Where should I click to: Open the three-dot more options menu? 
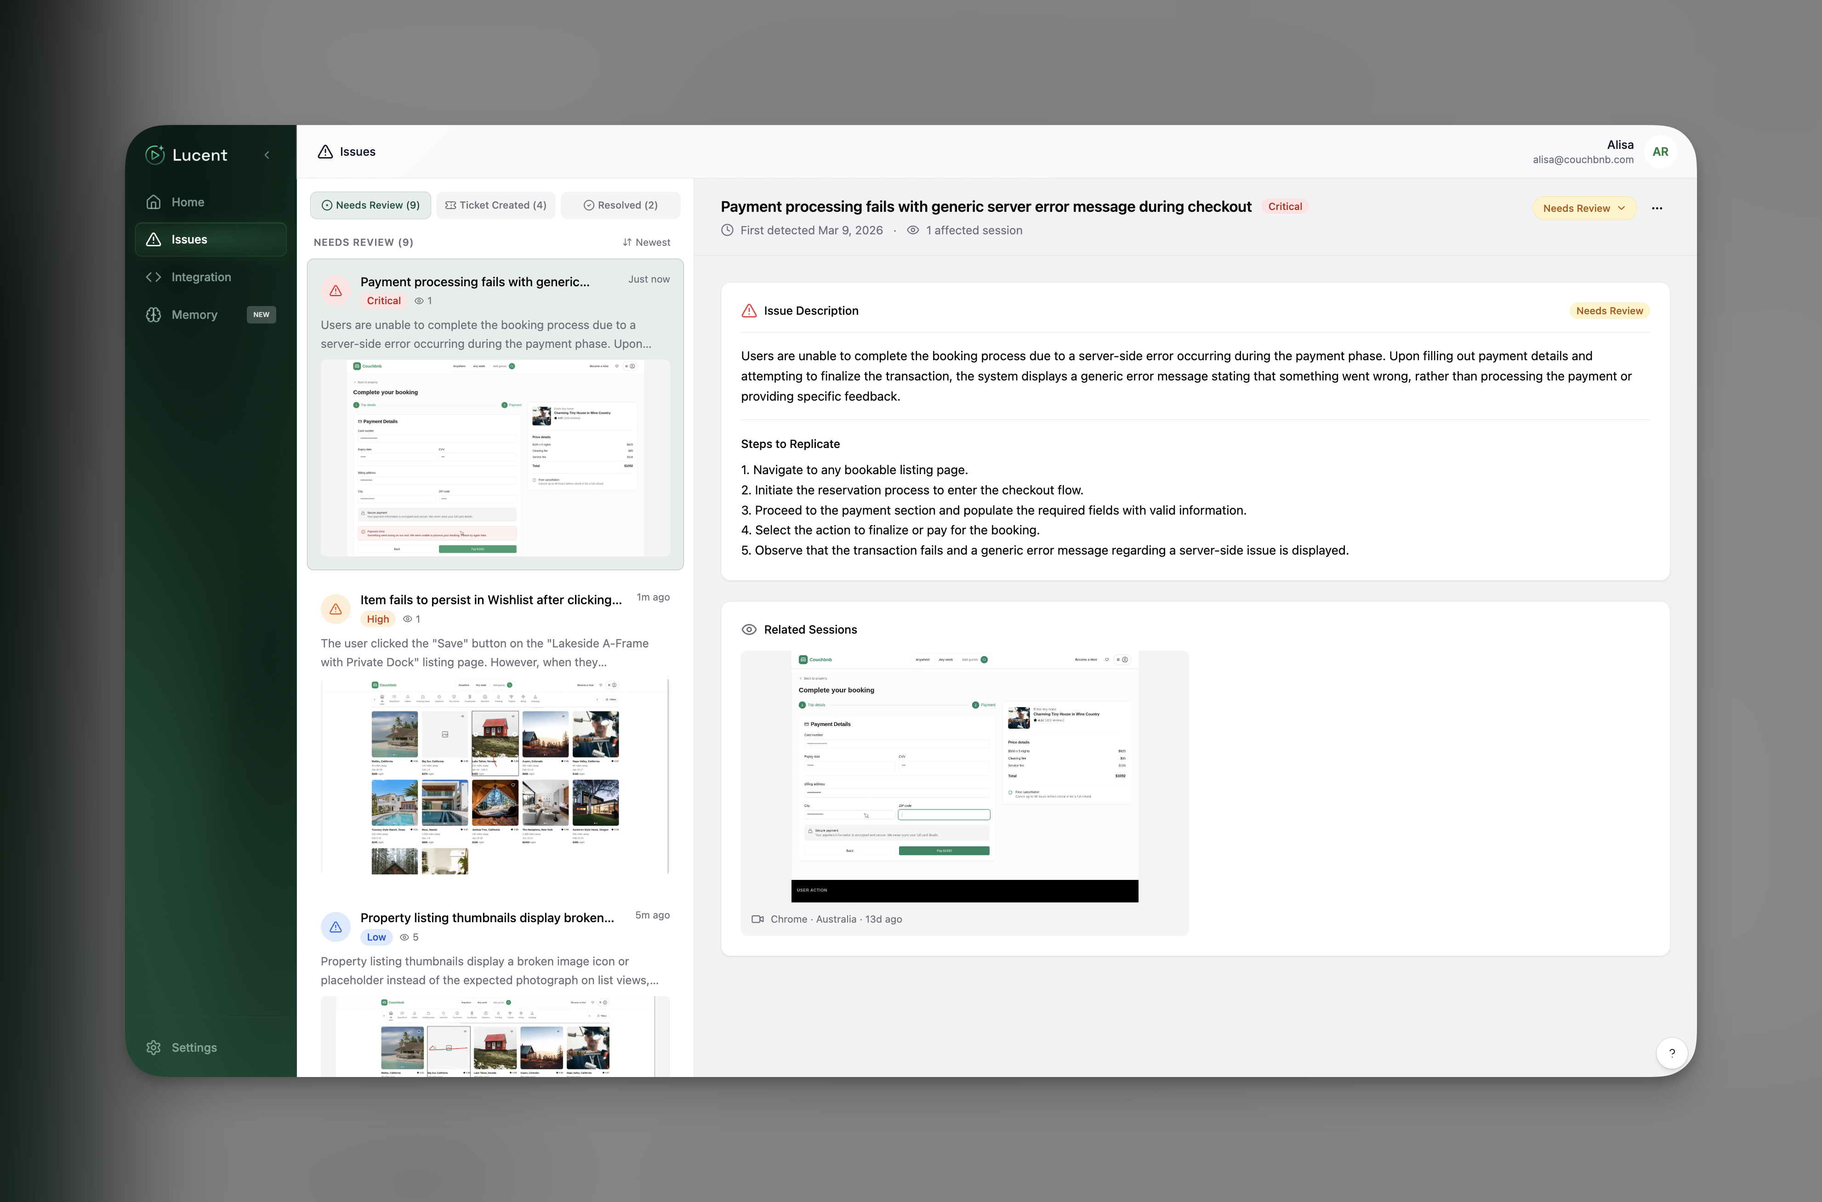[1657, 209]
